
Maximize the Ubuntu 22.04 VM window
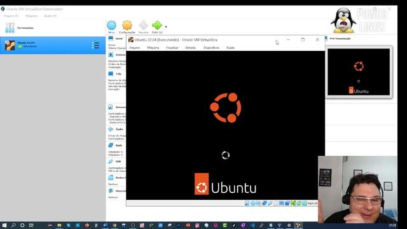pyautogui.click(x=303, y=39)
